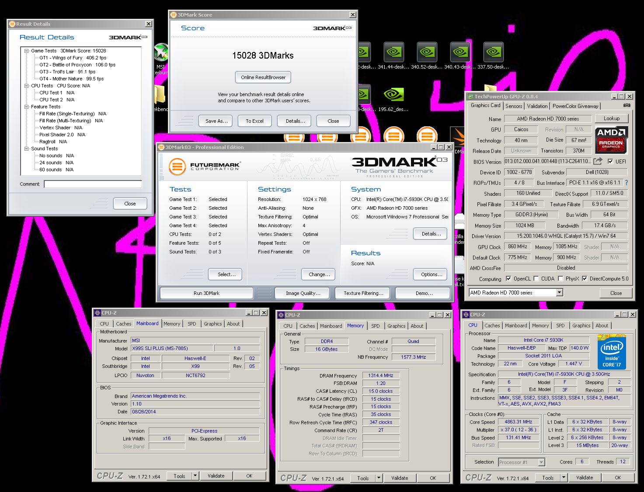Open Texture Filtering... in 3DMark03
The image size is (644, 492).
[363, 293]
